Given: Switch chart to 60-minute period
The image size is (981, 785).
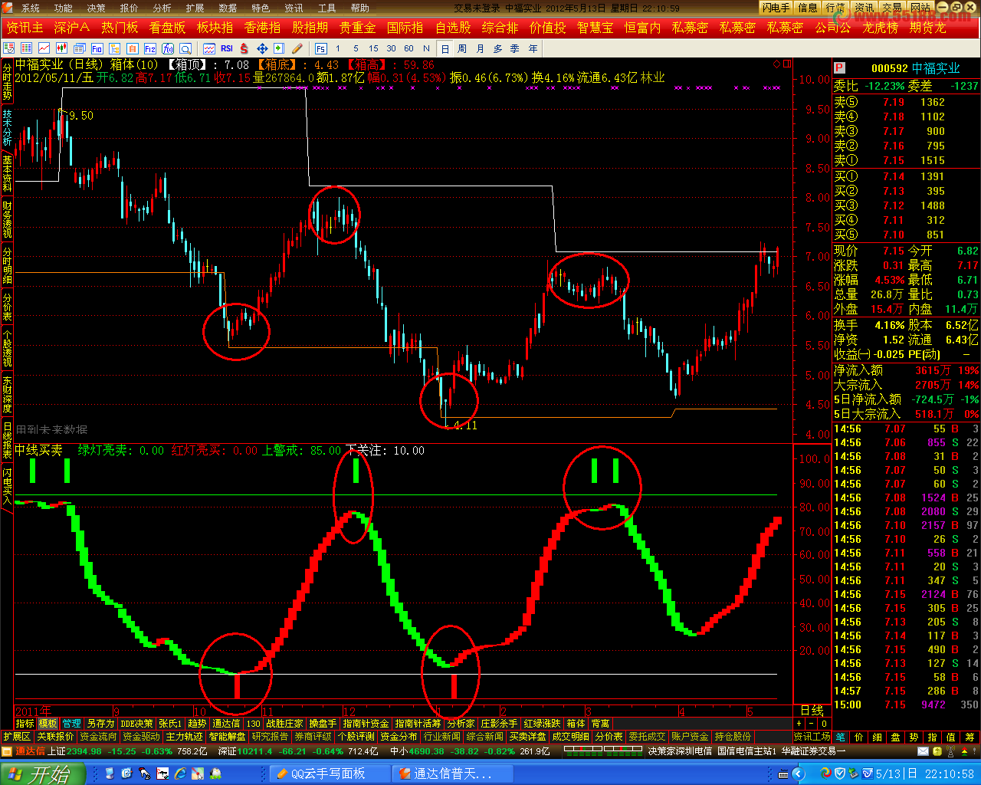Looking at the screenshot, I should pos(408,48).
